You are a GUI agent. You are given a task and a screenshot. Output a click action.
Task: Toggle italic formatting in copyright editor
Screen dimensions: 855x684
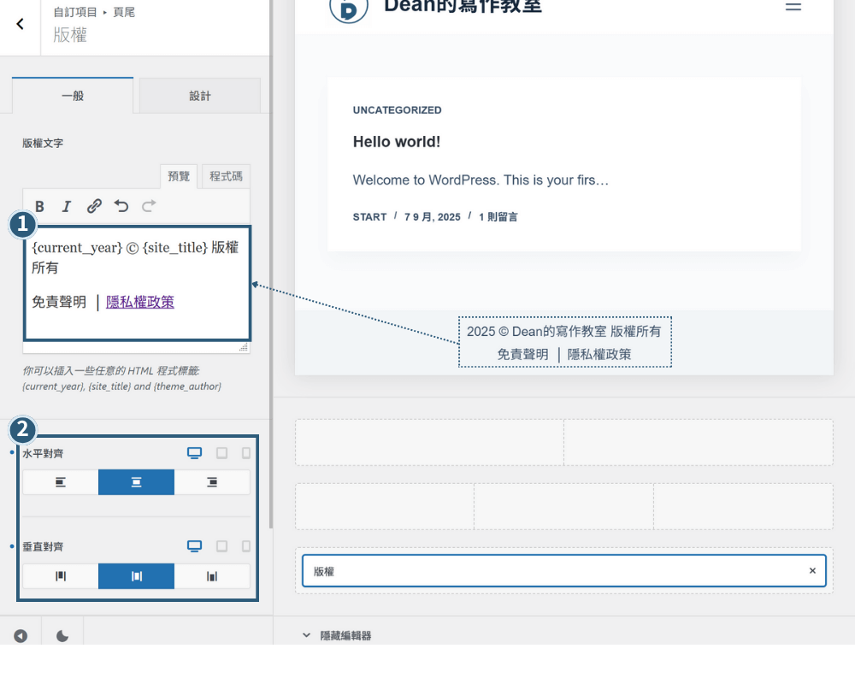tap(67, 207)
